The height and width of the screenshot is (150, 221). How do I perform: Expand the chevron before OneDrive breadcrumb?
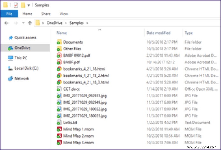[x=43, y=23]
